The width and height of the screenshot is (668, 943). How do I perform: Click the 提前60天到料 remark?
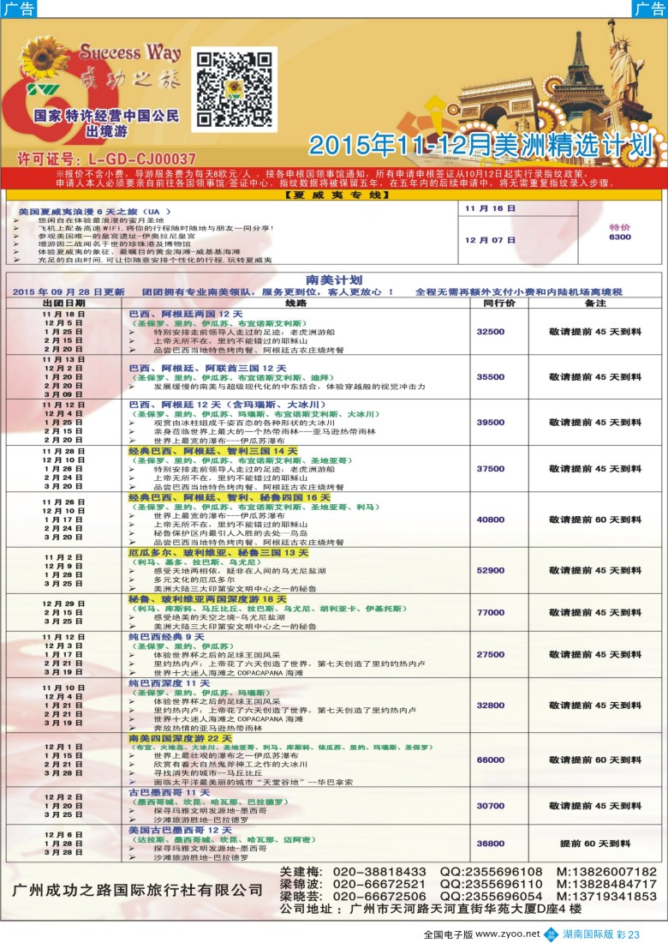tap(595, 844)
